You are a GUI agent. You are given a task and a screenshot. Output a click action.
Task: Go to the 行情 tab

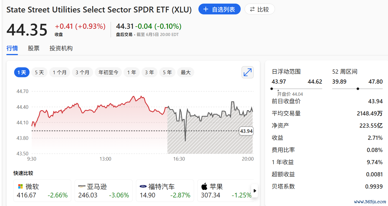(x=12, y=48)
